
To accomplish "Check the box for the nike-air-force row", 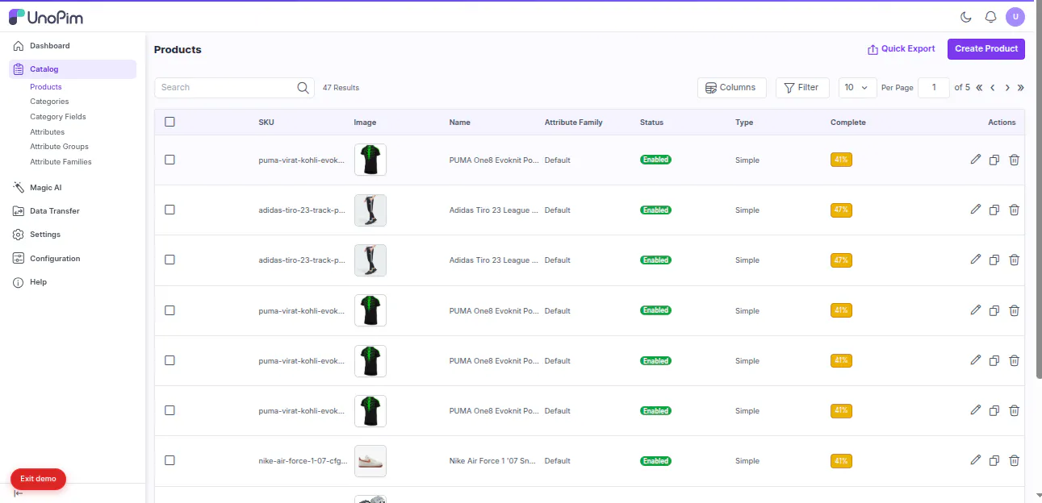I will click(169, 460).
